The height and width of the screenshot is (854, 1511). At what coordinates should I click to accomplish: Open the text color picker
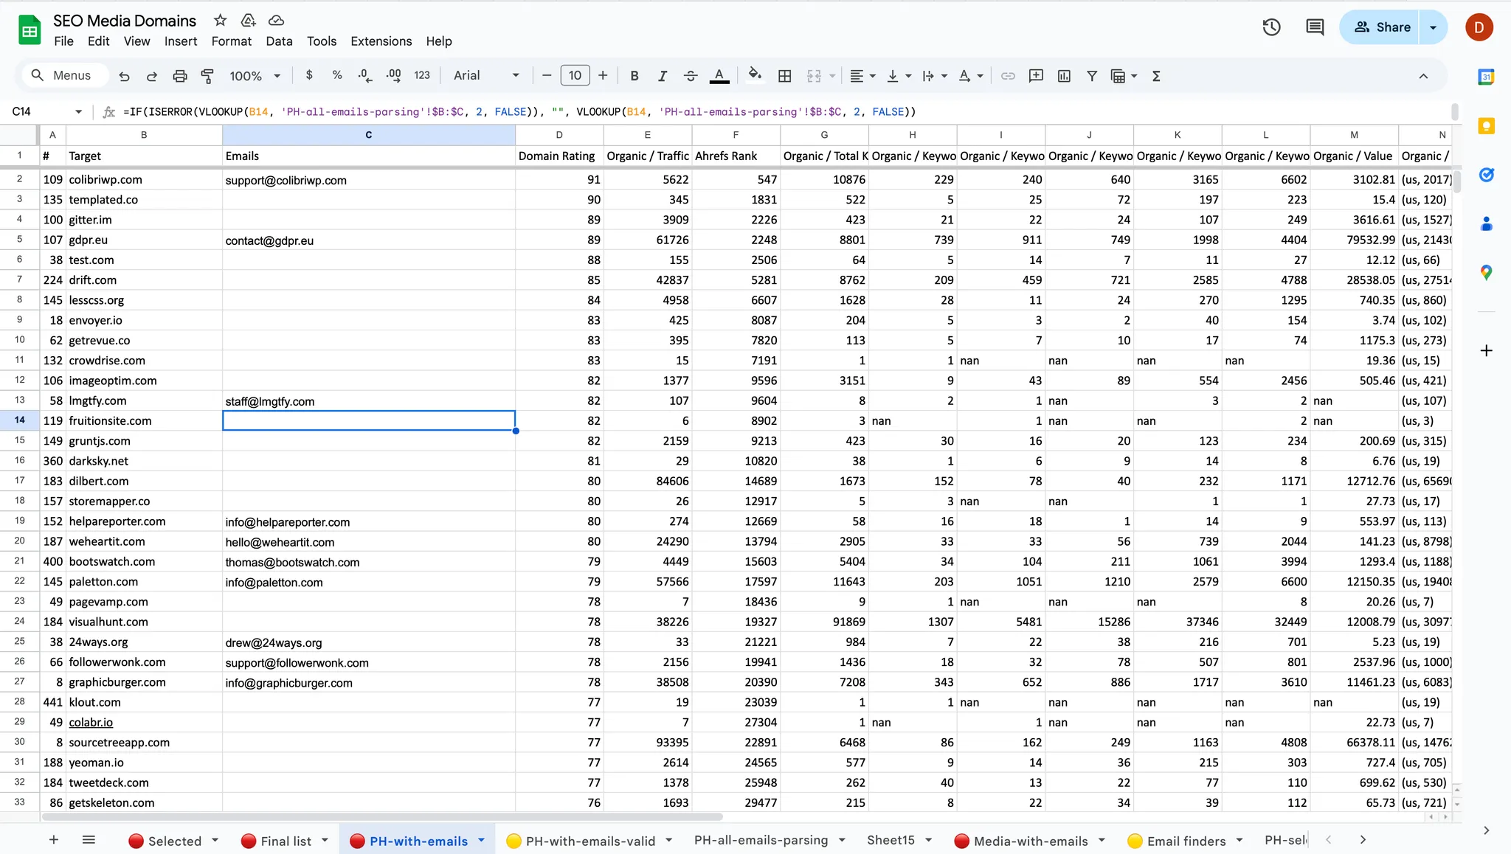click(719, 75)
